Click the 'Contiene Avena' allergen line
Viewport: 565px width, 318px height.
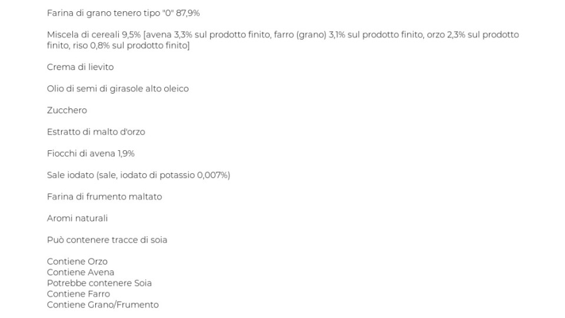pyautogui.click(x=81, y=273)
